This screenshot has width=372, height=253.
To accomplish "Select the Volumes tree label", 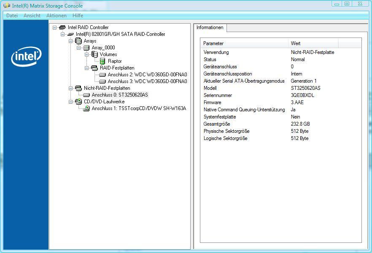I will (108, 54).
